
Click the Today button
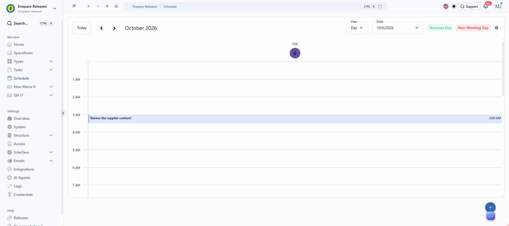[81, 28]
